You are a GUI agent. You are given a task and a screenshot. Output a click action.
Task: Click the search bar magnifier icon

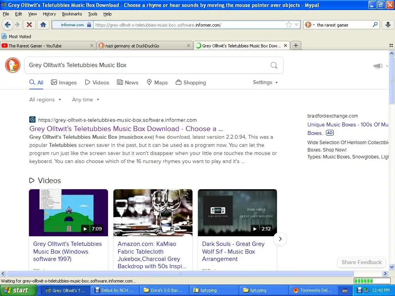click(x=375, y=25)
